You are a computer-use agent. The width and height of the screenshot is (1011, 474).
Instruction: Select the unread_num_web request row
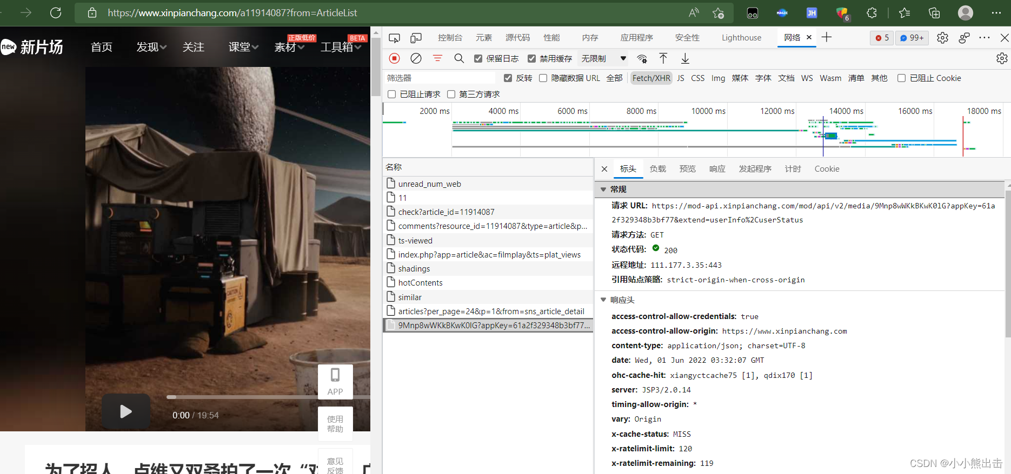click(x=488, y=184)
